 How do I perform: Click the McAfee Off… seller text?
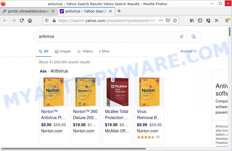click(117, 131)
